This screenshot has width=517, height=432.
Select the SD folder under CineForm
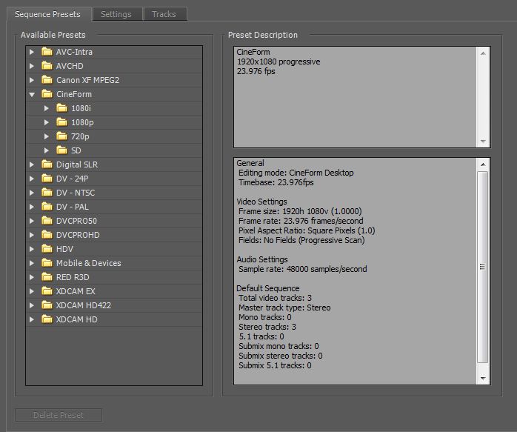click(76, 150)
